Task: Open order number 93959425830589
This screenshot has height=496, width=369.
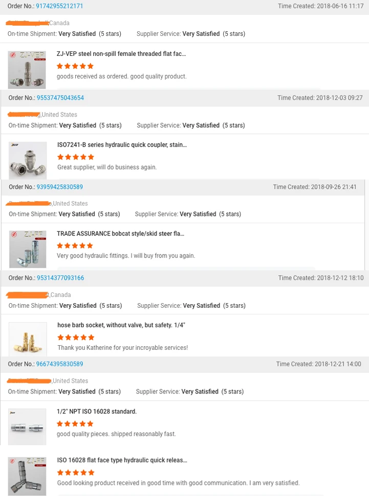Action: [59, 187]
